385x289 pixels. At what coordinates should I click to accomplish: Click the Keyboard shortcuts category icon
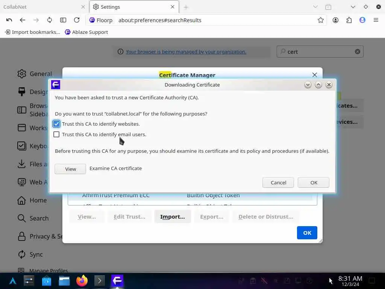[21, 146]
